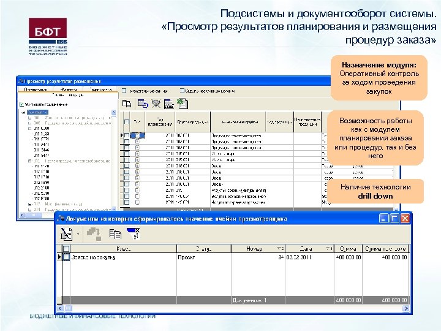441x331 pixels.
Task: Maximize the documents window
Action: pyautogui.click(x=394, y=218)
